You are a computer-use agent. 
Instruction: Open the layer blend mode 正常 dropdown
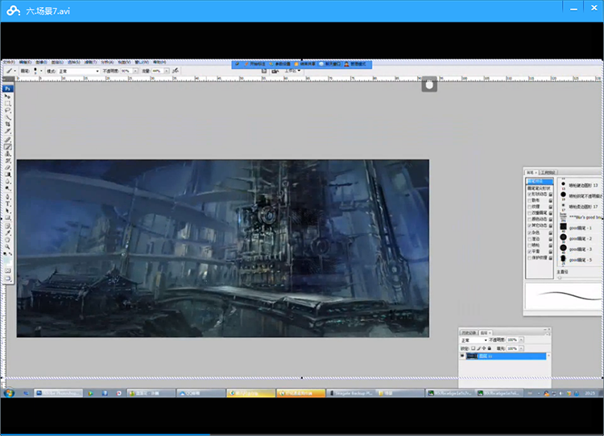click(x=474, y=339)
